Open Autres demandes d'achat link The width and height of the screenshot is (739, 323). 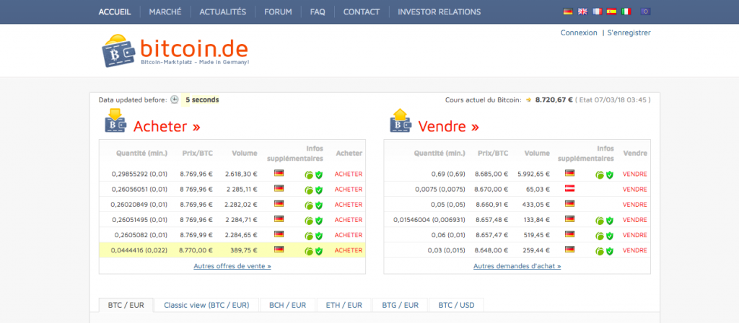tap(517, 266)
